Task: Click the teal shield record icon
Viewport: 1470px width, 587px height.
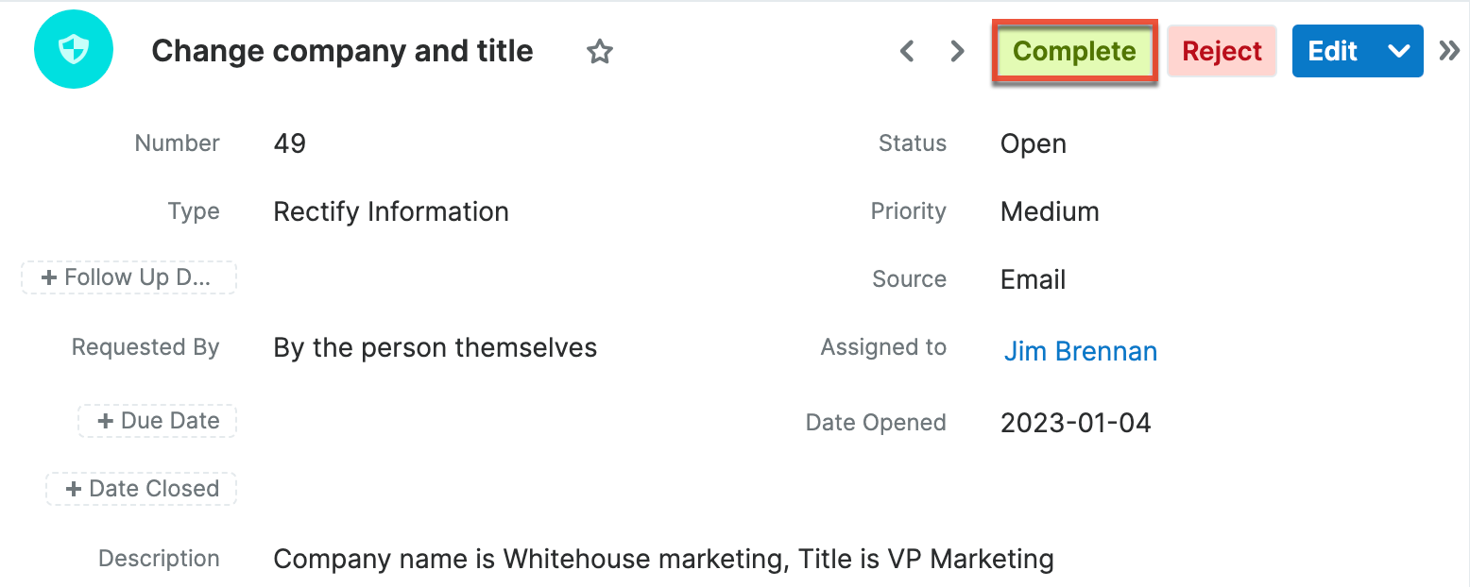Action: 74,51
